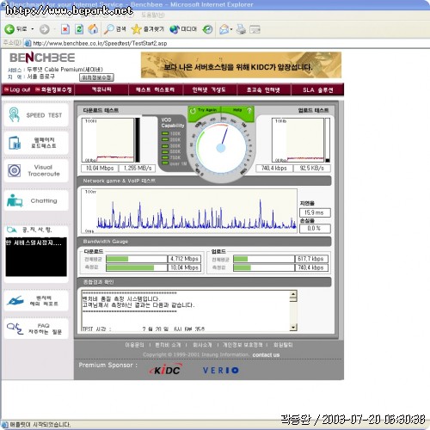430x430 pixels.
Task: Click the Network game & VoIP latency graph
Action: (x=189, y=211)
